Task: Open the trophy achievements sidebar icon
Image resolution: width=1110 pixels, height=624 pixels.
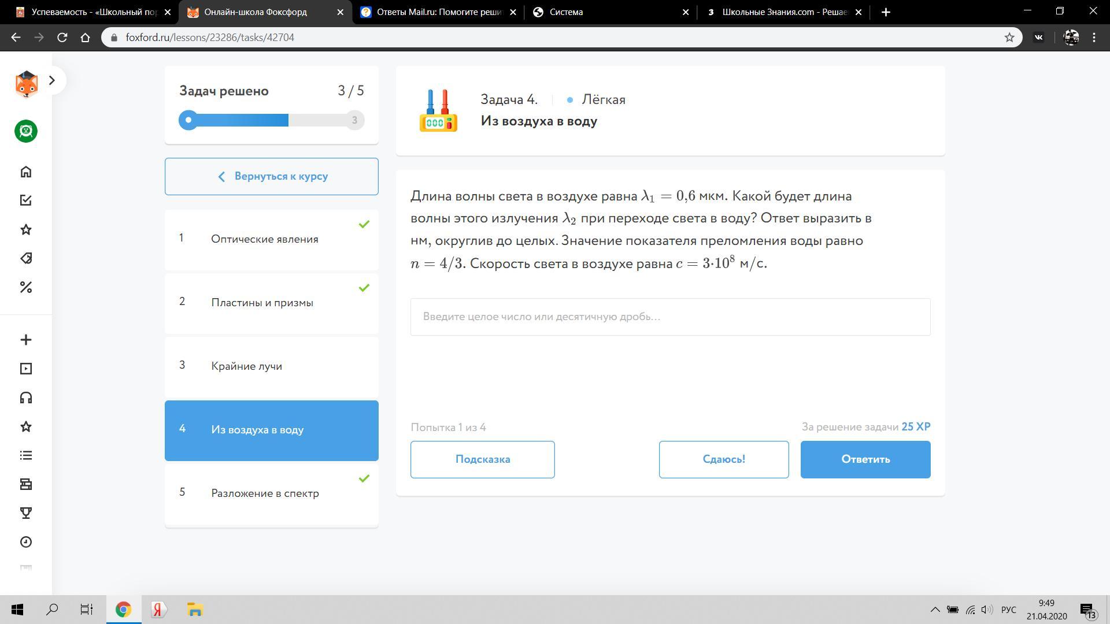Action: [25, 513]
